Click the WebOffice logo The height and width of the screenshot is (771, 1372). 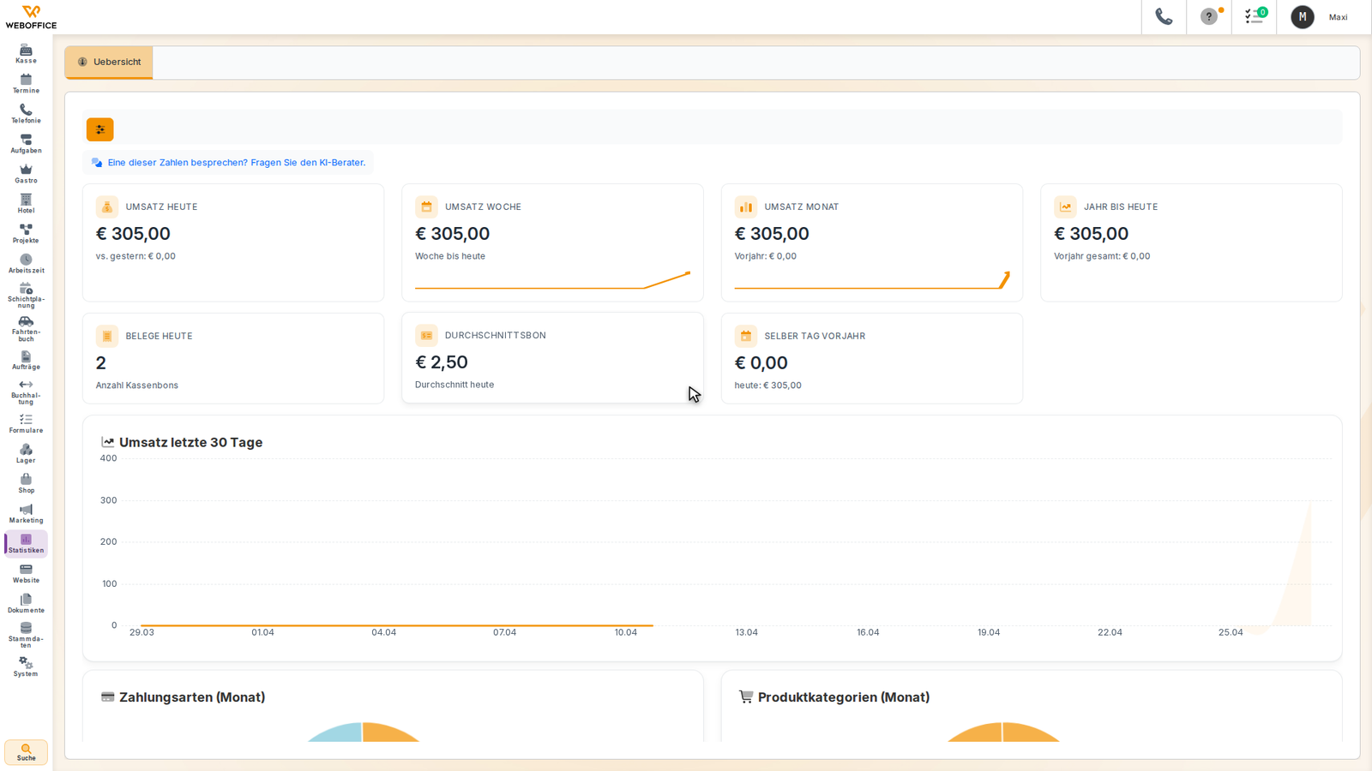31,17
